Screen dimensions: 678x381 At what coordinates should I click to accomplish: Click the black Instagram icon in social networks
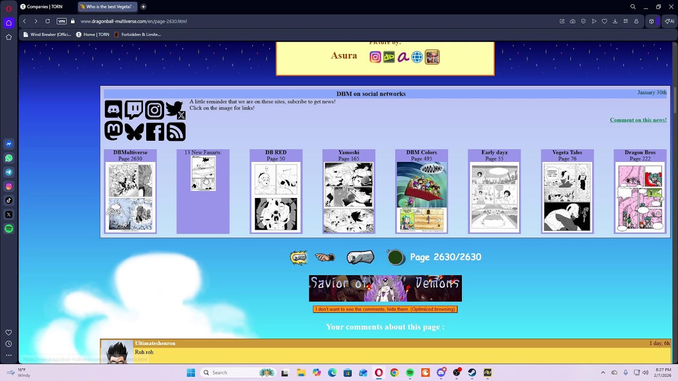tap(155, 110)
